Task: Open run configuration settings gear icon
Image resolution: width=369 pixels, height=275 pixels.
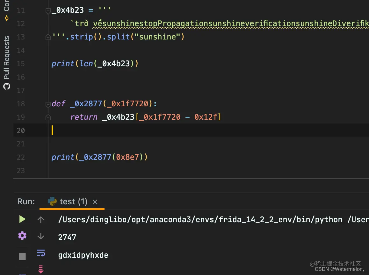Action: point(22,236)
